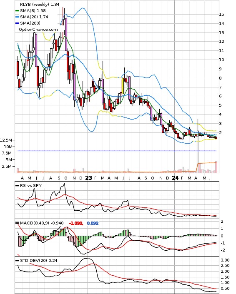Image resolution: width=236 pixels, height=294 pixels.
Task: Click the red MACD signal value -1.030
Action: [x=76, y=223]
